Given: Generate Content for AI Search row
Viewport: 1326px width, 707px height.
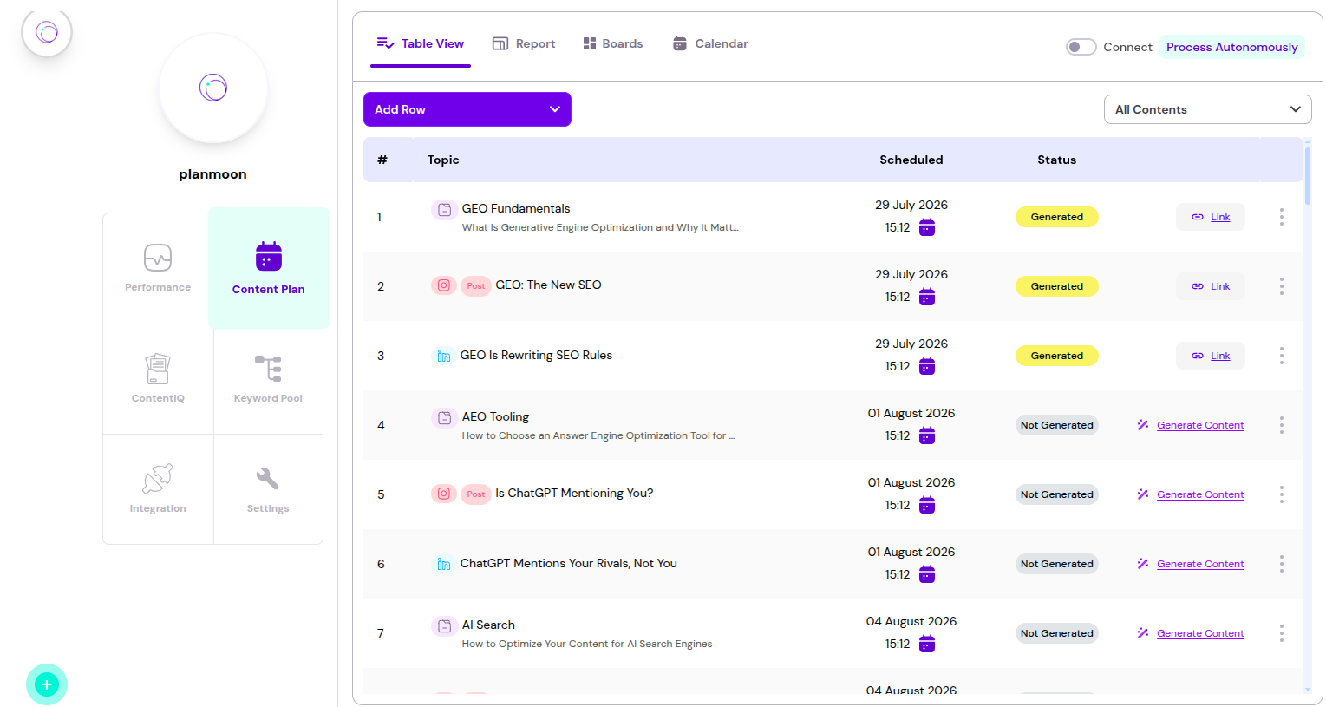Looking at the screenshot, I should tap(1191, 633).
